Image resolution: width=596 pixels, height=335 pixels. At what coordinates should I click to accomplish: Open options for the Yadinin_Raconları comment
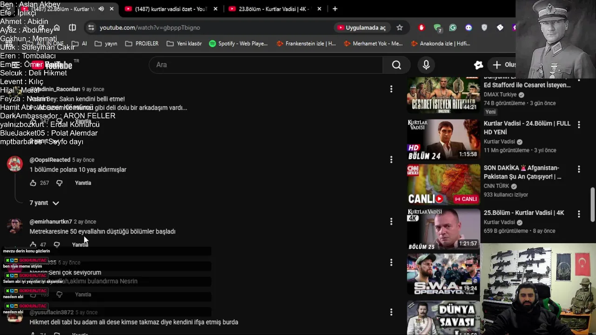[x=391, y=89]
